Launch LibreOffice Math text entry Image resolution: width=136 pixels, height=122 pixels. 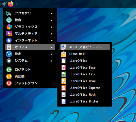coord(82,95)
